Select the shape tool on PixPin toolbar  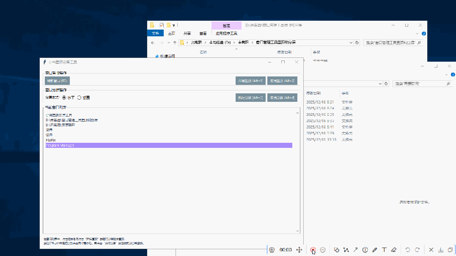click(x=336, y=250)
